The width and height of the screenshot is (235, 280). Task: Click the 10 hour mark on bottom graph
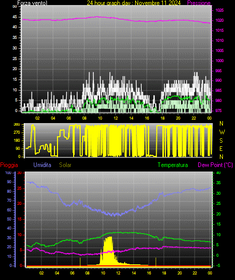pos(103,273)
